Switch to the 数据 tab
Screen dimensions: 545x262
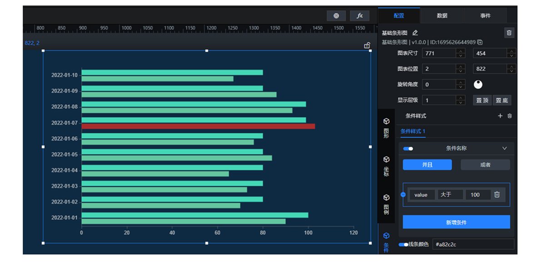tap(442, 15)
